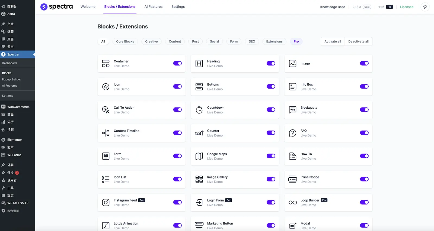Click the 1.1.6 Pro version text

tap(381, 7)
